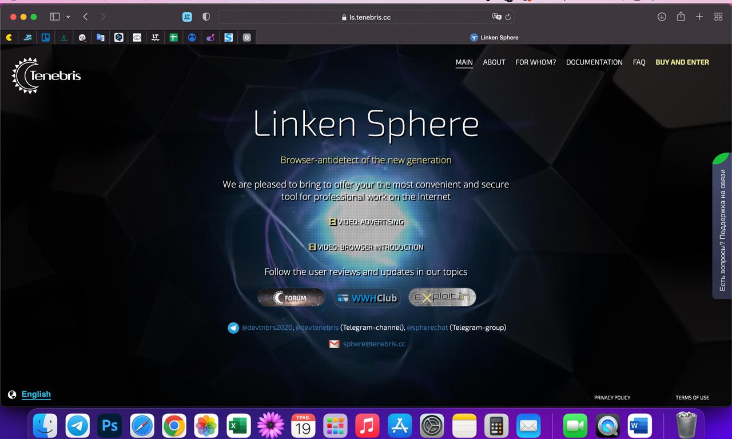Open Photoshop from the Dock
732x439 pixels.
coord(109,425)
